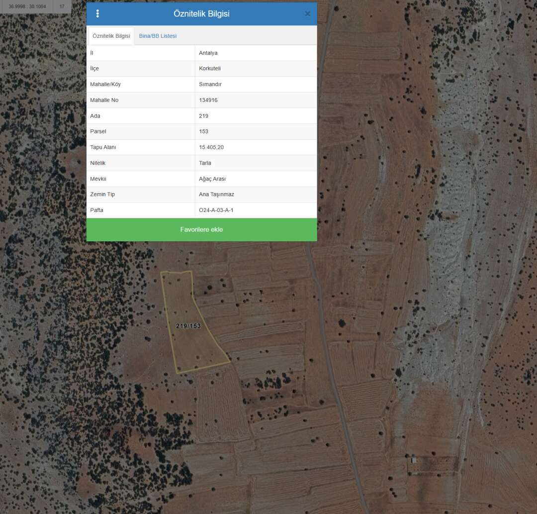The width and height of the screenshot is (537, 514).
Task: Click the Zemin Tip value Ana Taşınmaz
Action: [x=216, y=194]
